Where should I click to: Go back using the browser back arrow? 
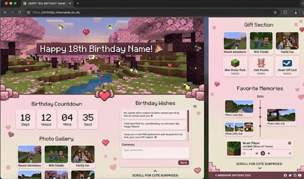coord(5,12)
